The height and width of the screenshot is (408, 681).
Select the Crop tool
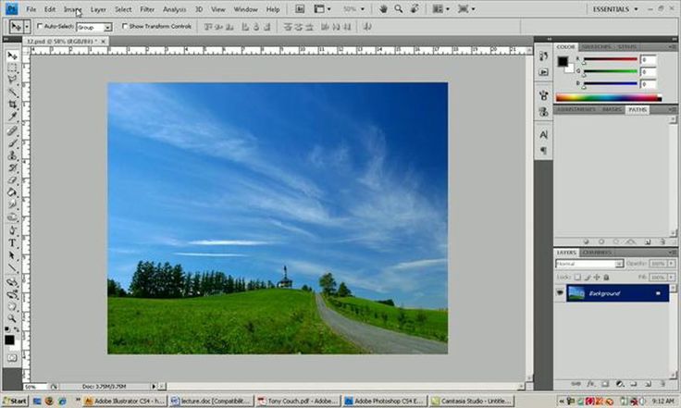[13, 105]
